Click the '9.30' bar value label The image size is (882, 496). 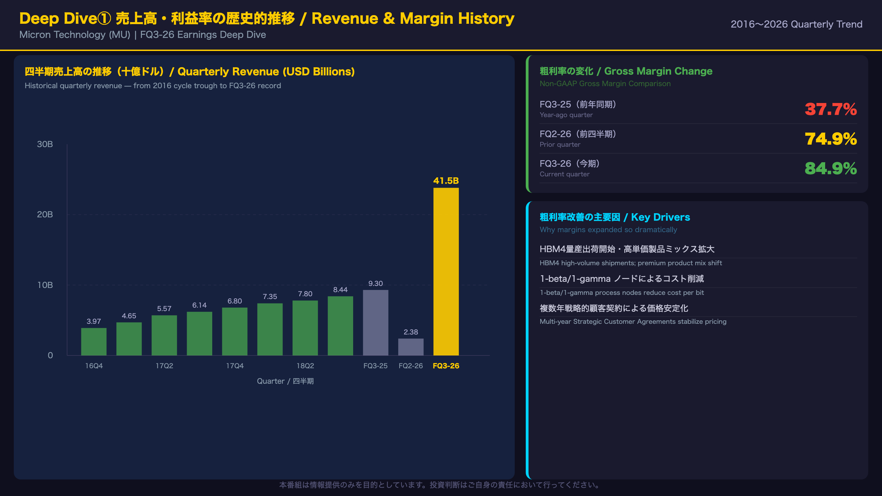pos(376,283)
